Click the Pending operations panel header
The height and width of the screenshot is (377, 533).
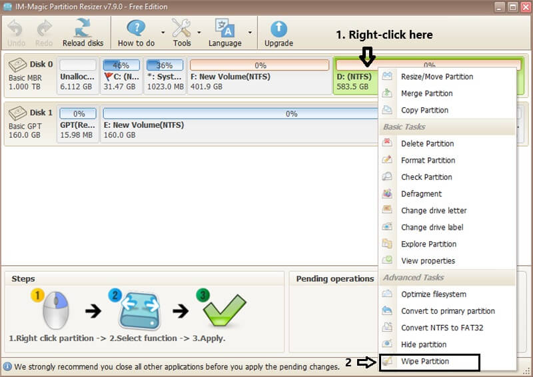[x=335, y=279]
